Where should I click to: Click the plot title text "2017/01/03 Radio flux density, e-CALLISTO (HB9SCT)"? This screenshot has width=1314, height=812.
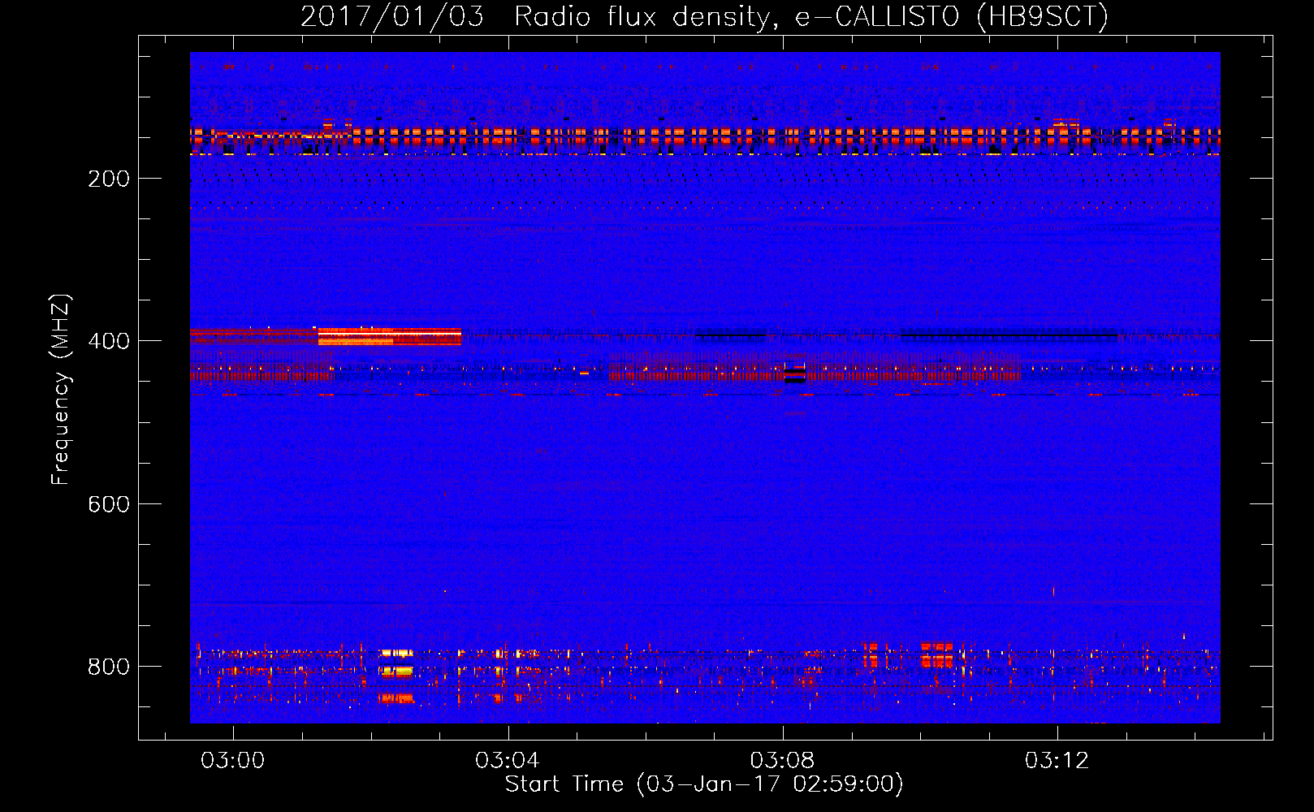704,16
